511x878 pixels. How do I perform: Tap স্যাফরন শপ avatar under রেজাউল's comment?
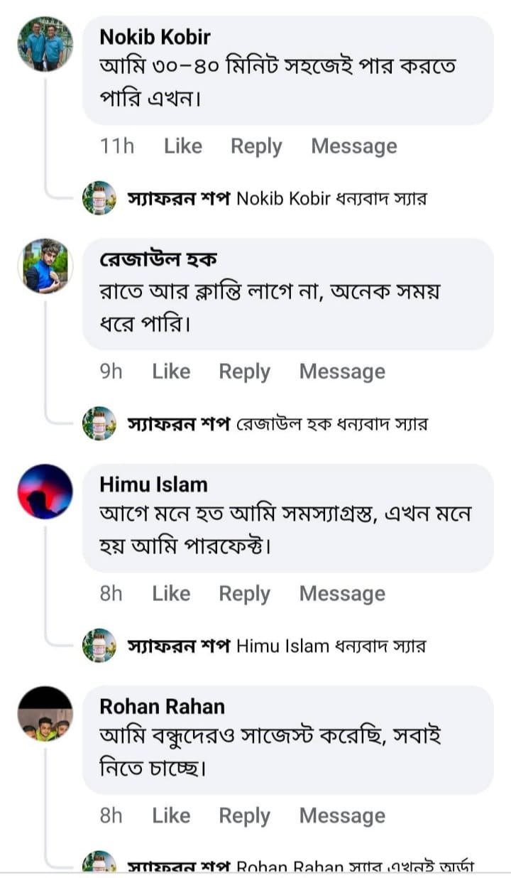(x=99, y=423)
